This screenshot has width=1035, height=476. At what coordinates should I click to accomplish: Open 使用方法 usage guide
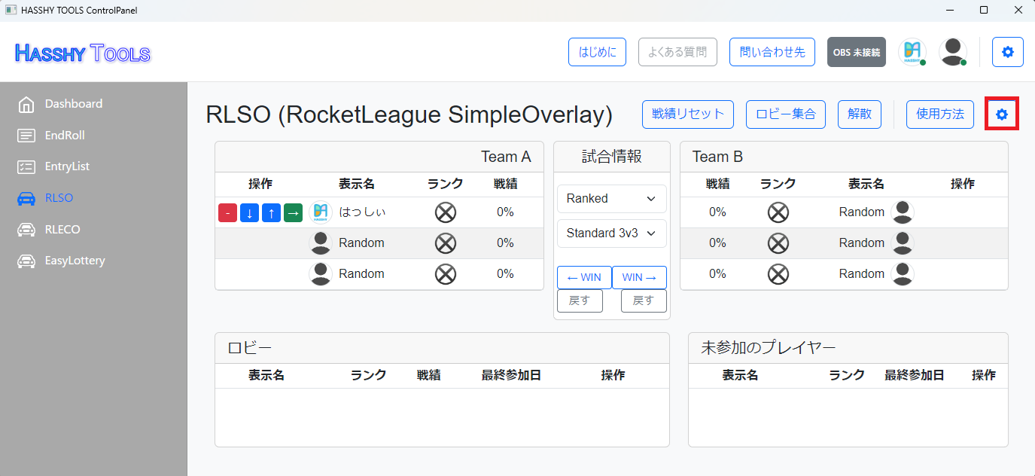[x=940, y=114]
